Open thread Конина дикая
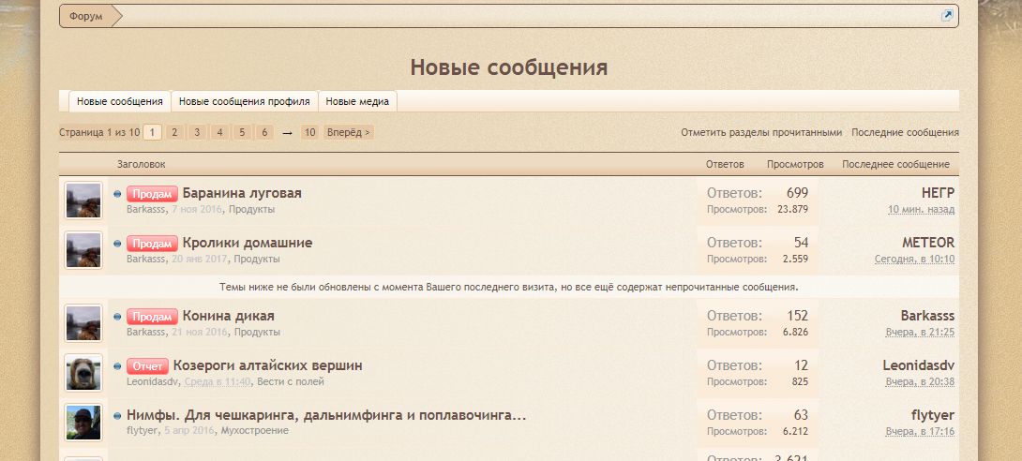The height and width of the screenshot is (461, 1022). click(228, 316)
